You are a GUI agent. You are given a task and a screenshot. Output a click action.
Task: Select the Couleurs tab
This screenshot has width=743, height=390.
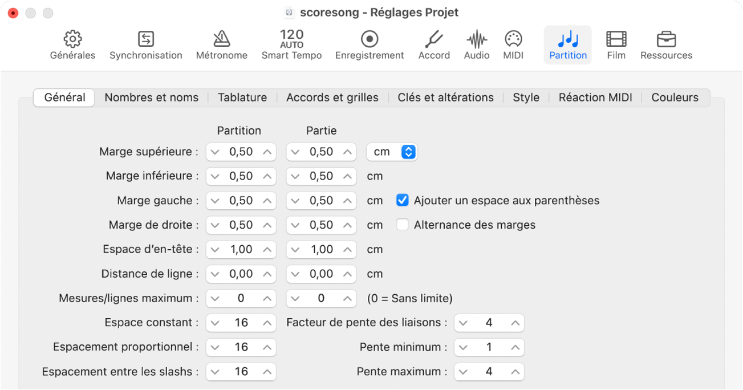point(675,97)
